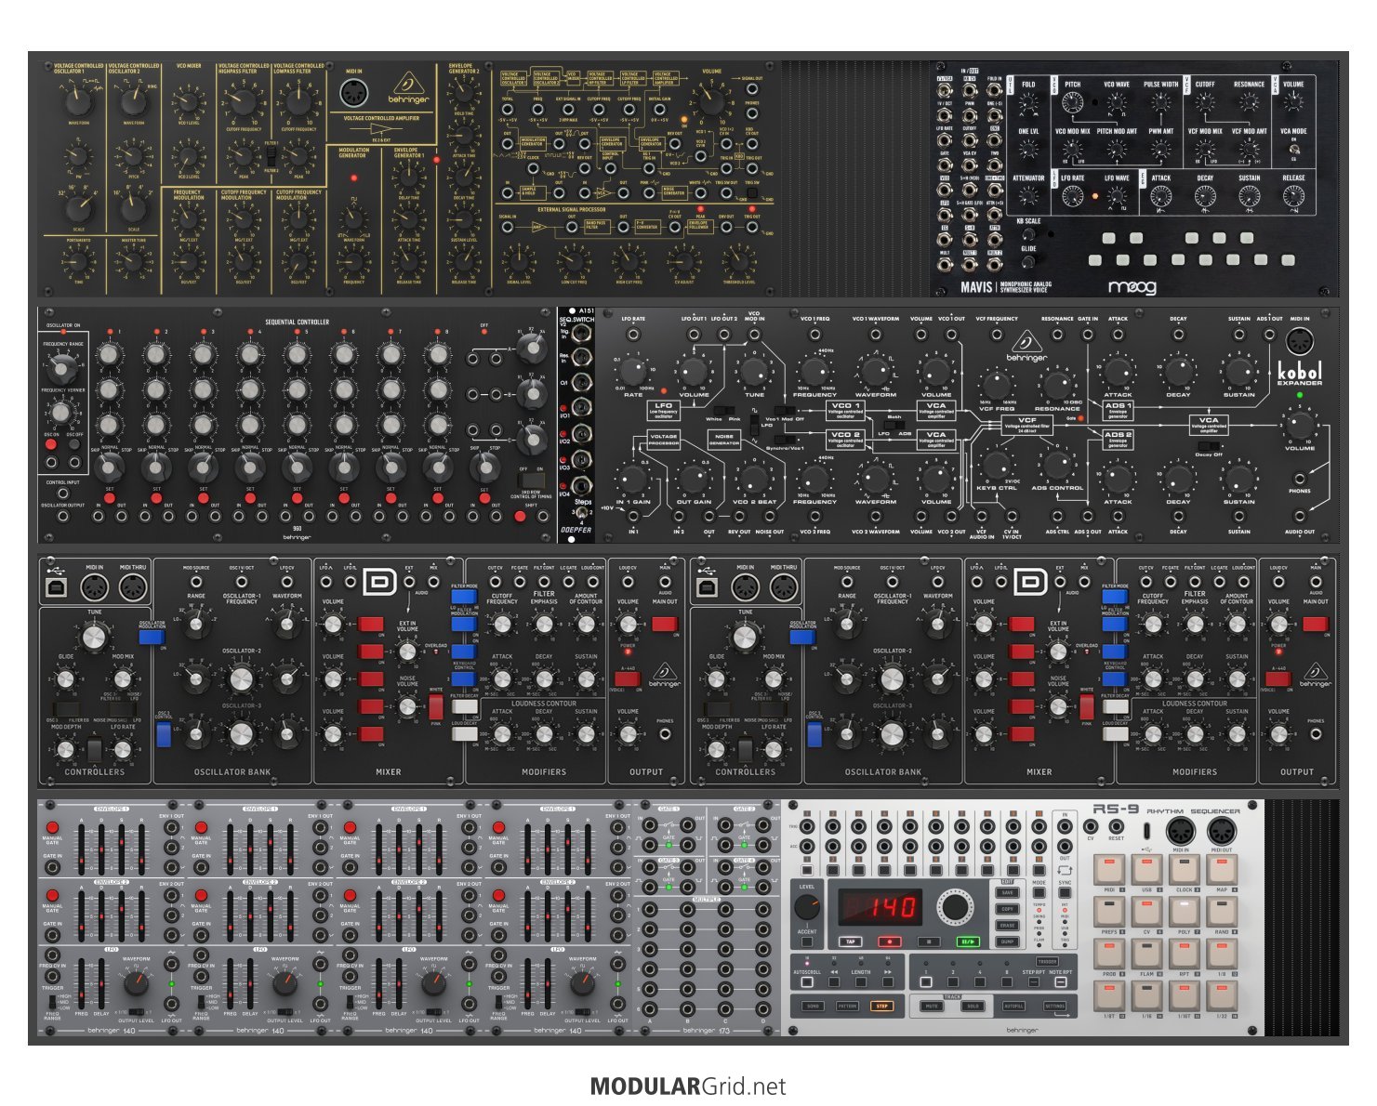
Task: Click COPY in the RS-9 edit section
Action: 1007,909
